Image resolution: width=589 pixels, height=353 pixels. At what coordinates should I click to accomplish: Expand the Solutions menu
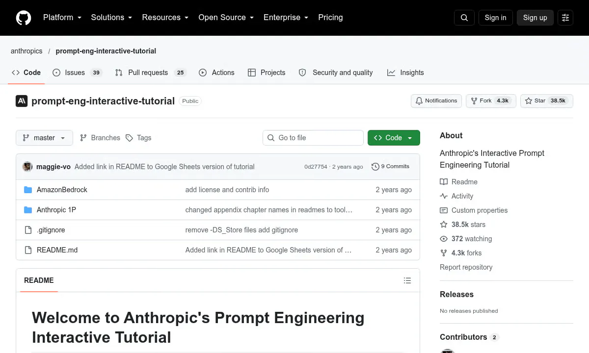(x=111, y=18)
